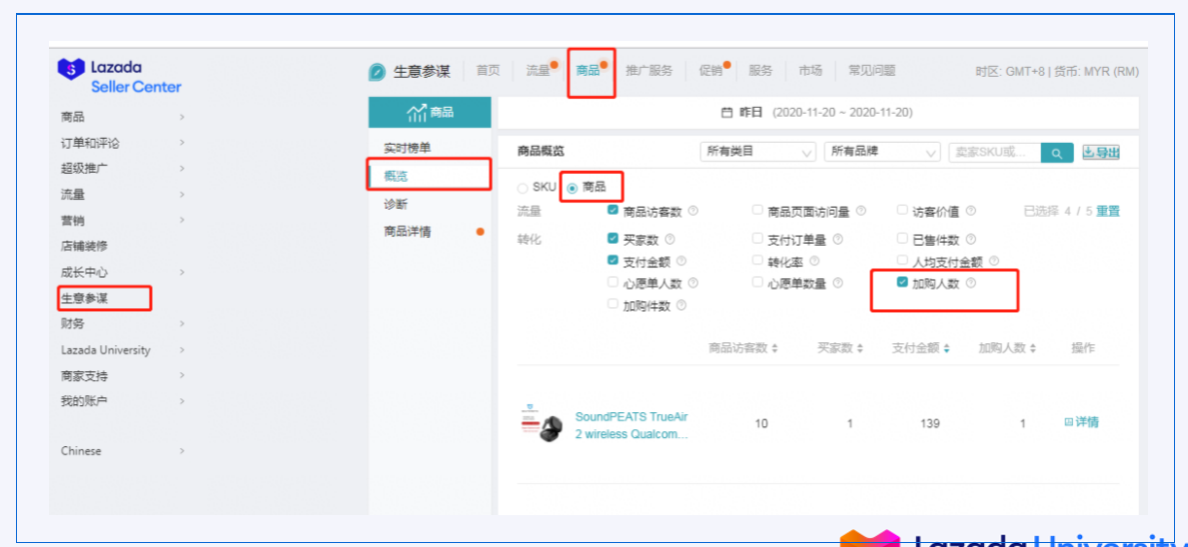Click 重置 to reset selected metrics
The image size is (1188, 547).
(x=1108, y=211)
